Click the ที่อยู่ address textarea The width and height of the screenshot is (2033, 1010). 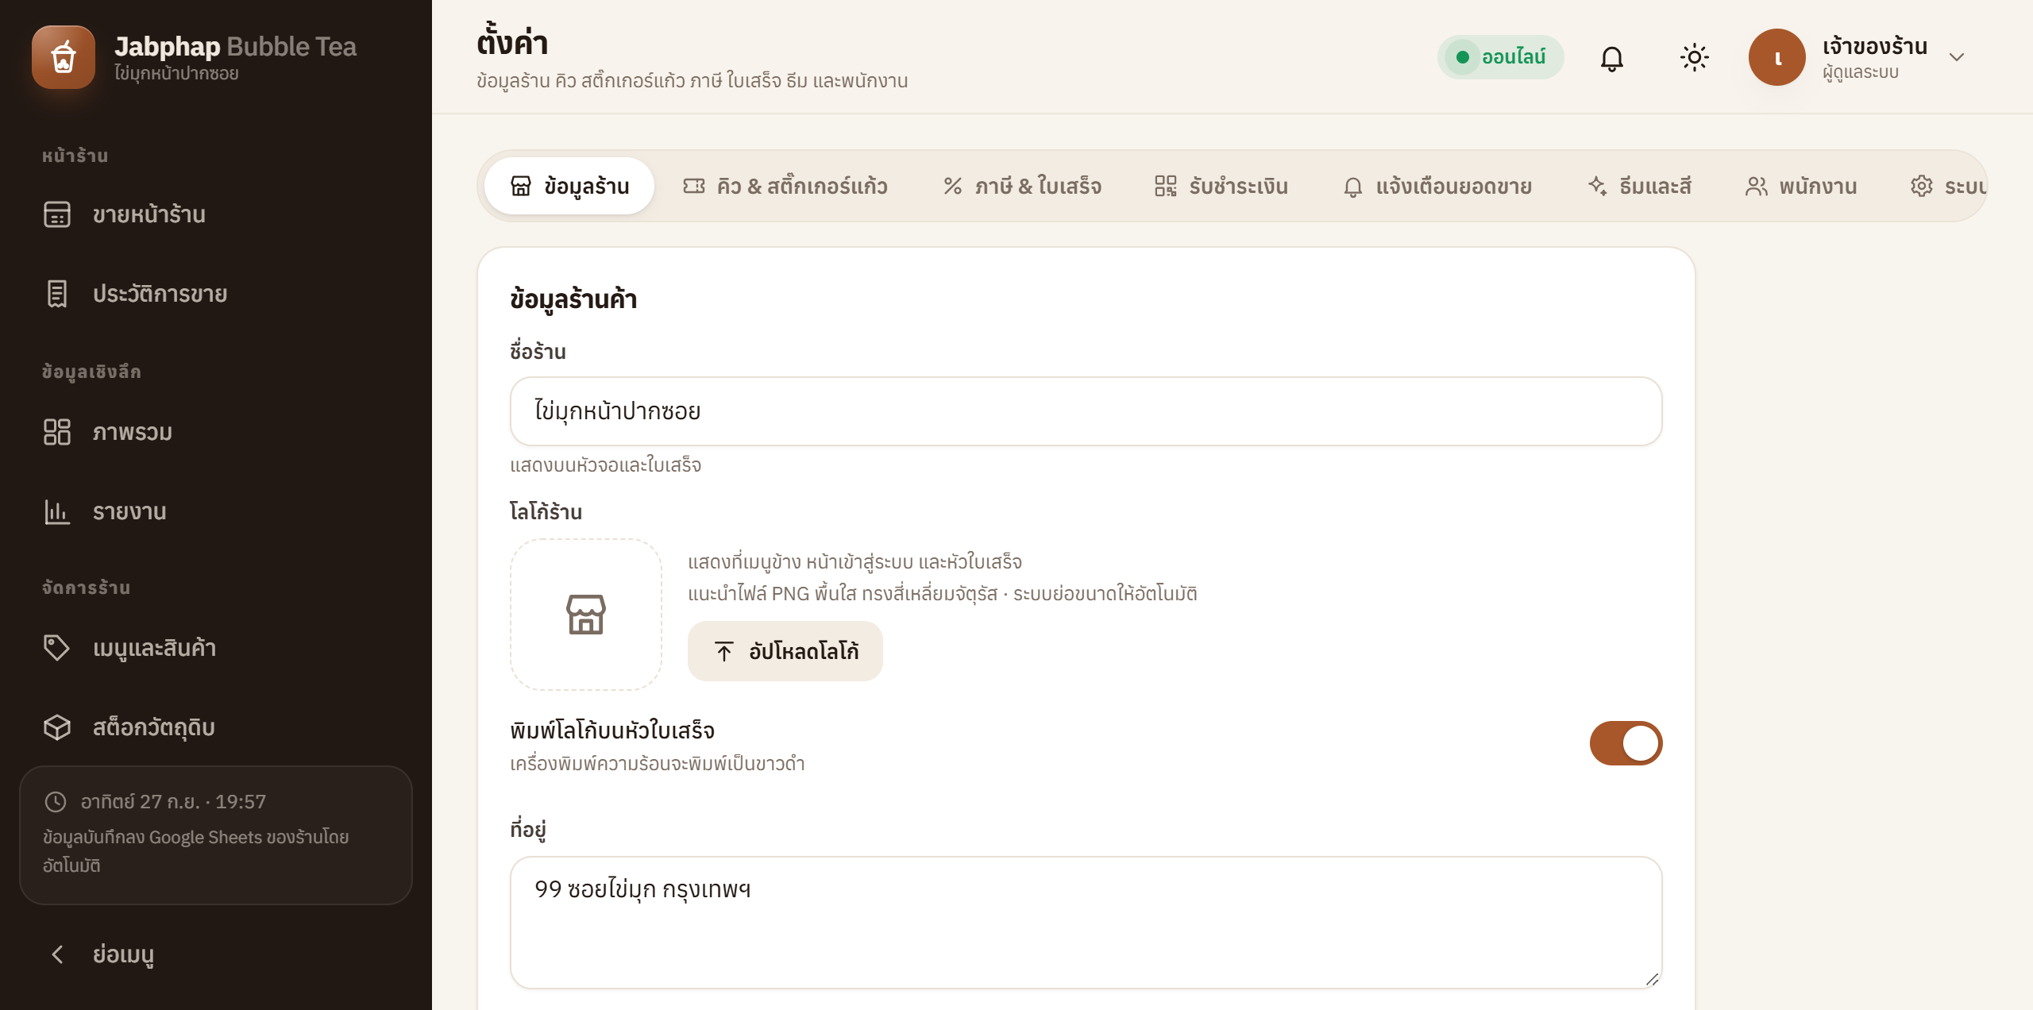(1086, 923)
